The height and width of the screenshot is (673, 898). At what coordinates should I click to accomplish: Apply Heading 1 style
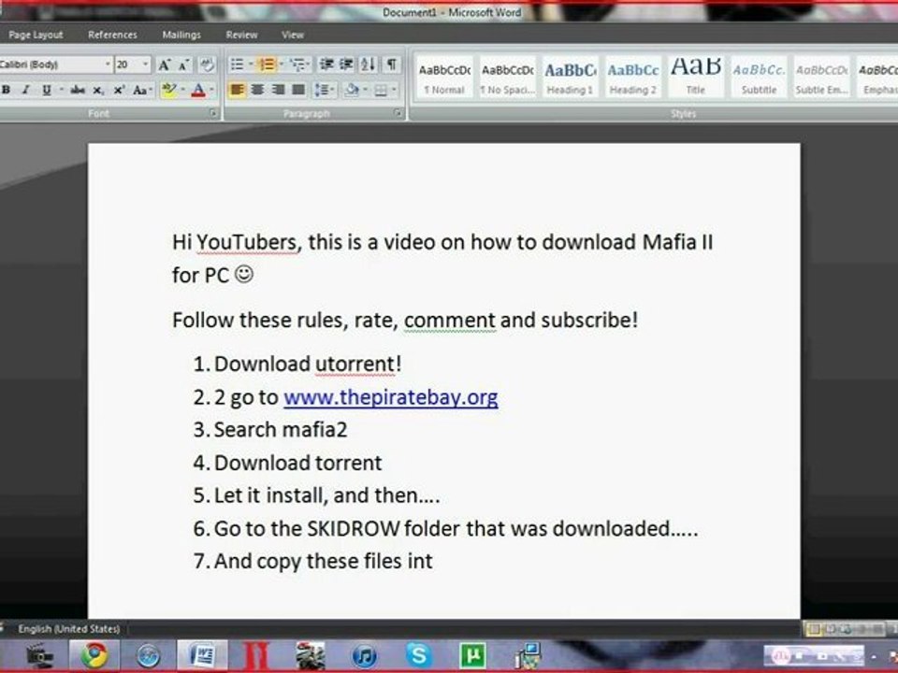(x=570, y=78)
